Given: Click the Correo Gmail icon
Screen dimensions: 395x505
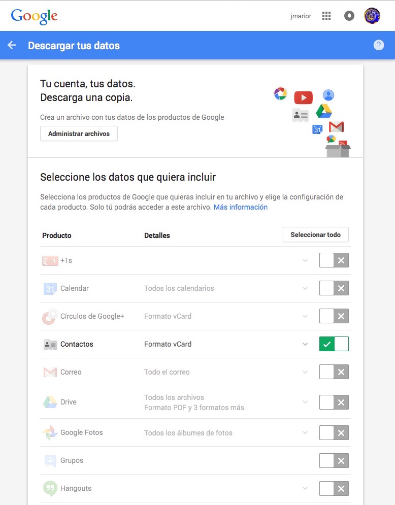Looking at the screenshot, I should pyautogui.click(x=50, y=372).
